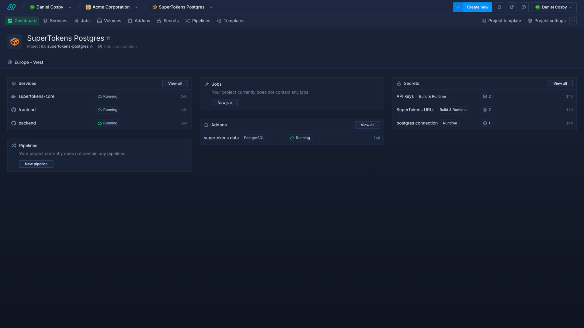
Task: Click the rocket icon in top bar
Action: [511, 7]
